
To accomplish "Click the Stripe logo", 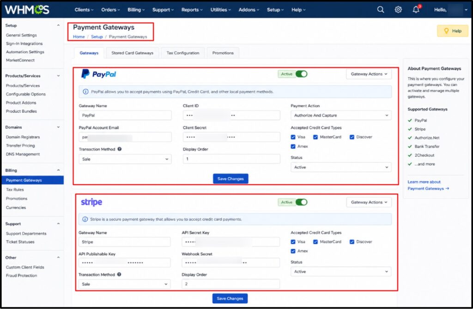I will (x=91, y=202).
